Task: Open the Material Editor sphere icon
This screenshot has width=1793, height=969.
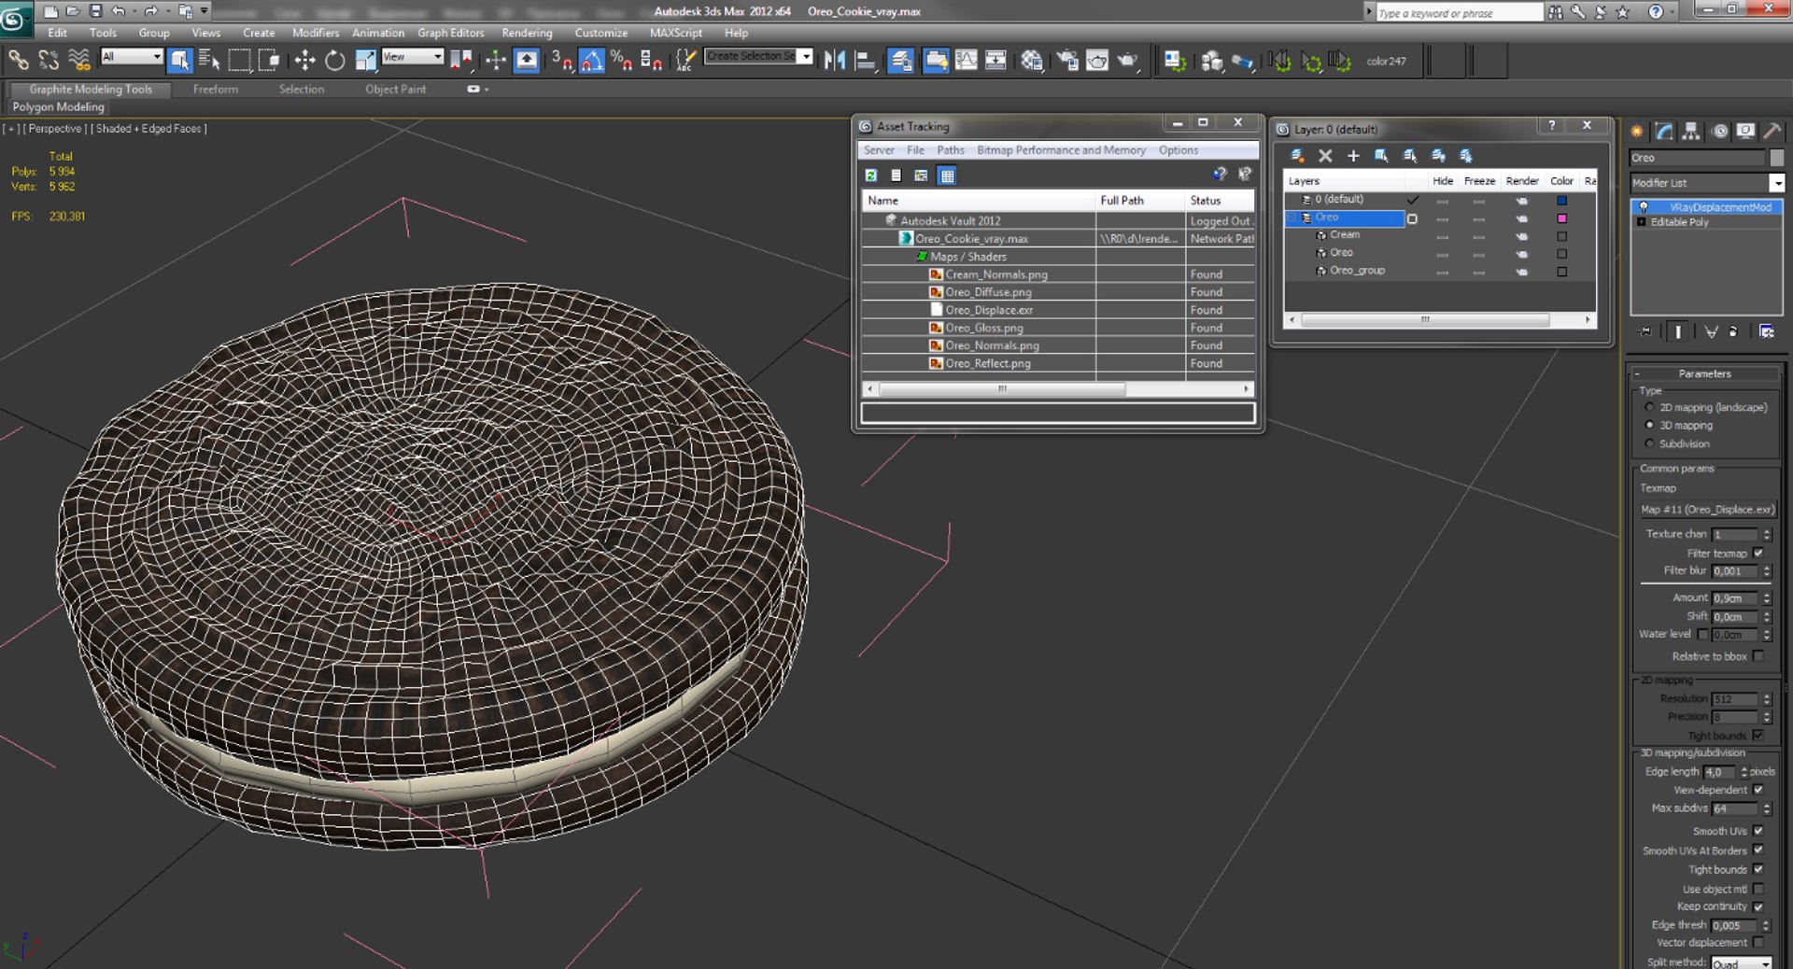Action: pos(1031,61)
